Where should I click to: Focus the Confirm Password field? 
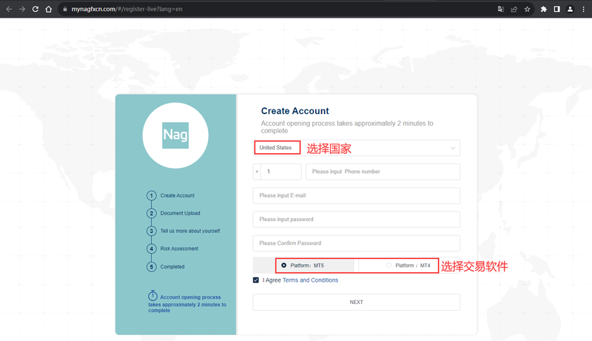(x=357, y=243)
